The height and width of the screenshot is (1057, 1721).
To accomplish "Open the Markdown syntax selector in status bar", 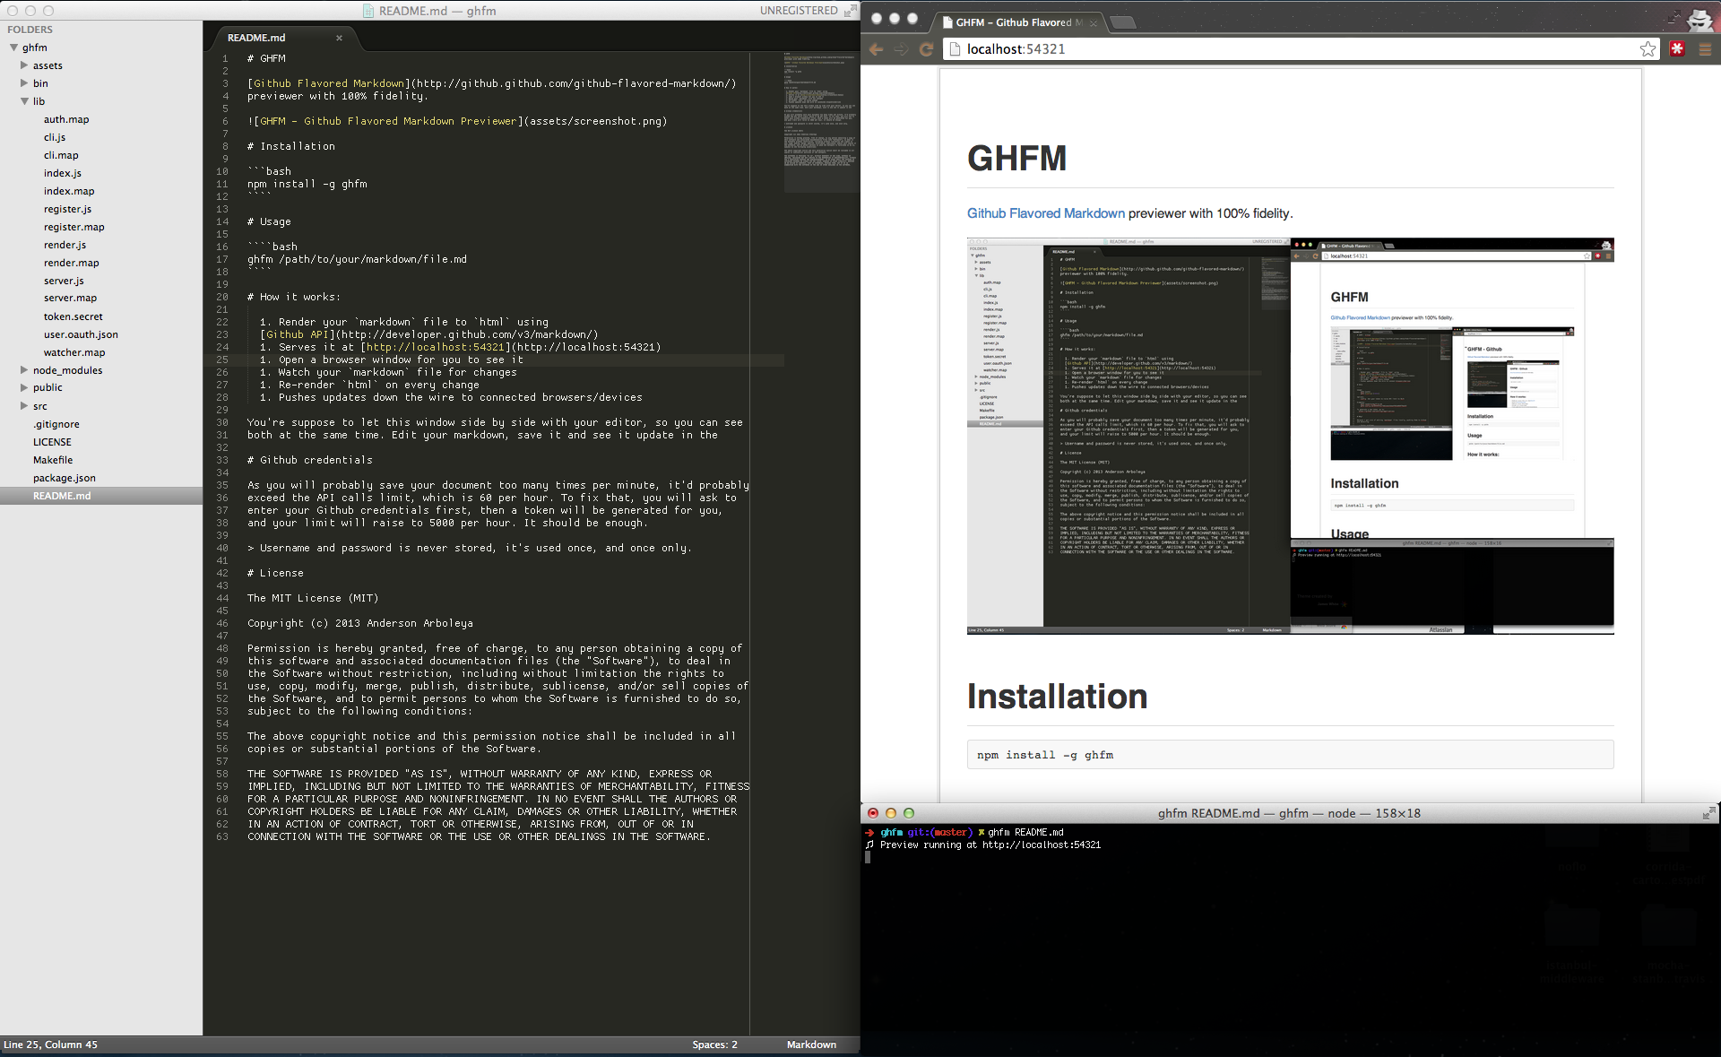I will 811,1044.
